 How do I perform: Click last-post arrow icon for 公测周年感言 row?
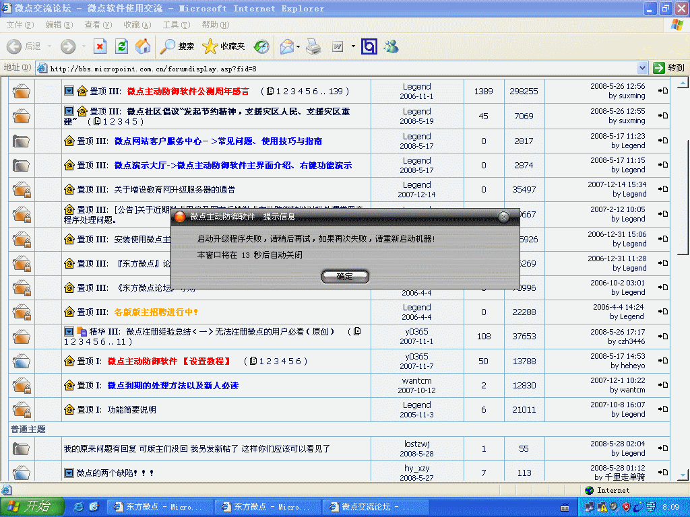click(663, 91)
